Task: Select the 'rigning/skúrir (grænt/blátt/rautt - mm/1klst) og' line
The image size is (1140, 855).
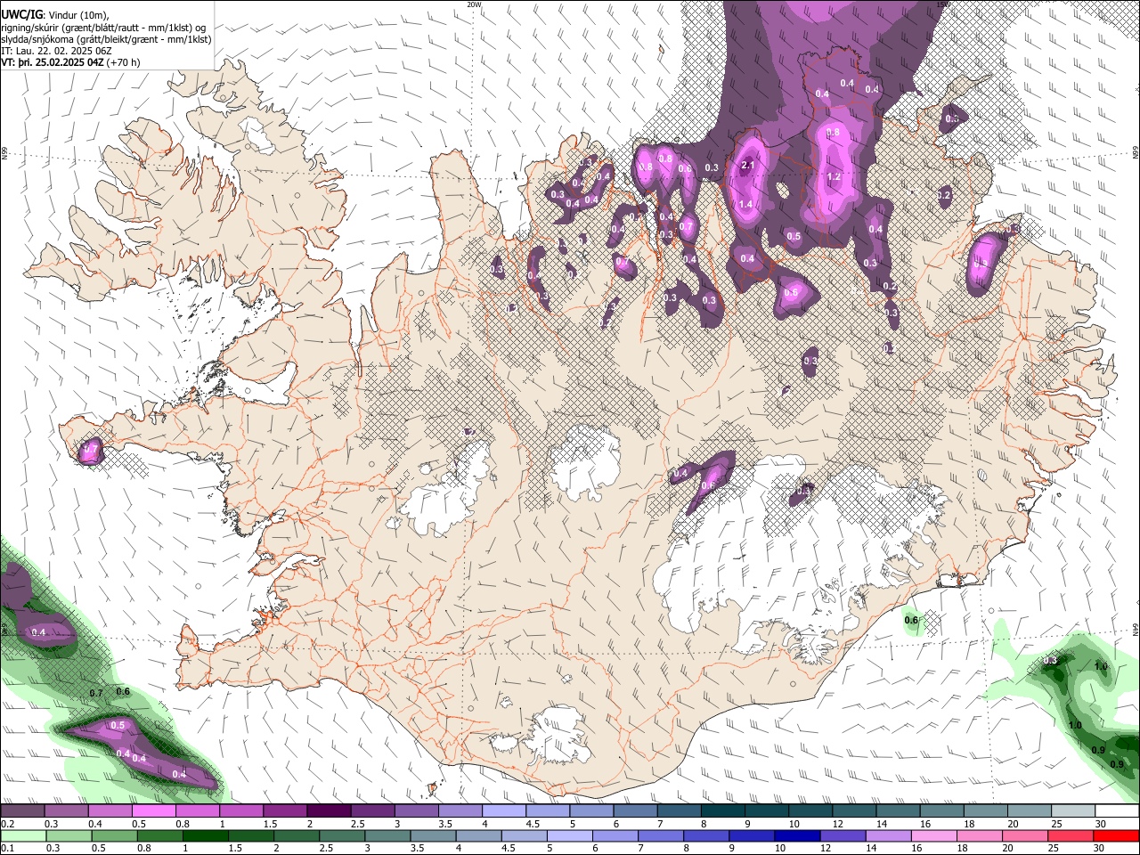Action: tap(104, 28)
